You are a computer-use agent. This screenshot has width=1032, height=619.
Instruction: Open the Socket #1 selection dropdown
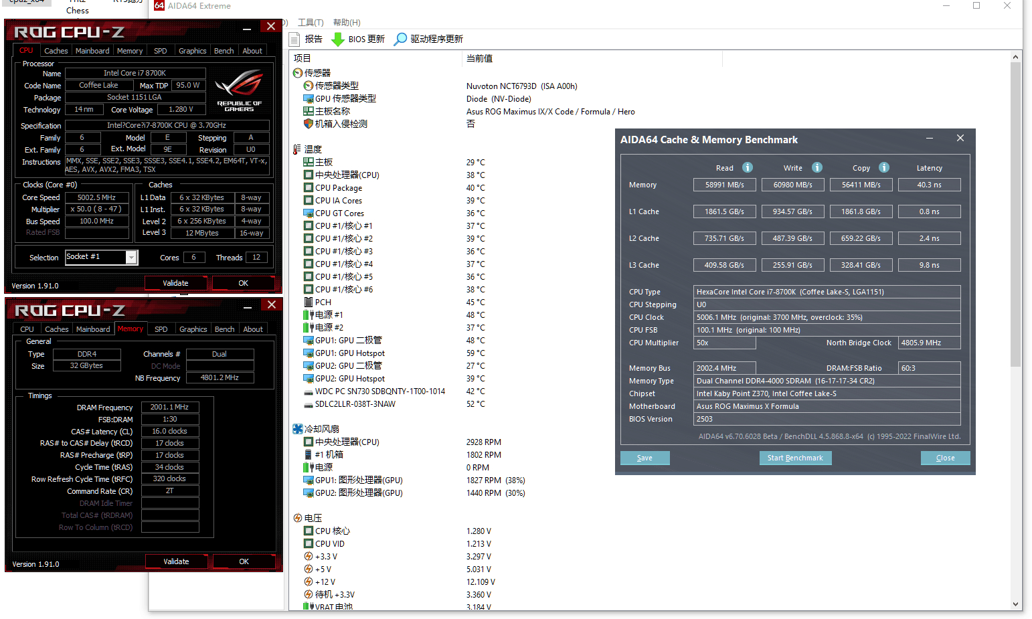pyautogui.click(x=131, y=258)
